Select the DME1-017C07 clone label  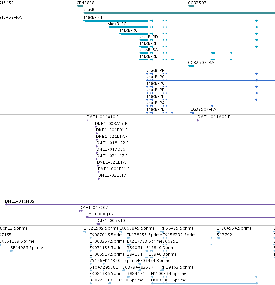point(94,208)
